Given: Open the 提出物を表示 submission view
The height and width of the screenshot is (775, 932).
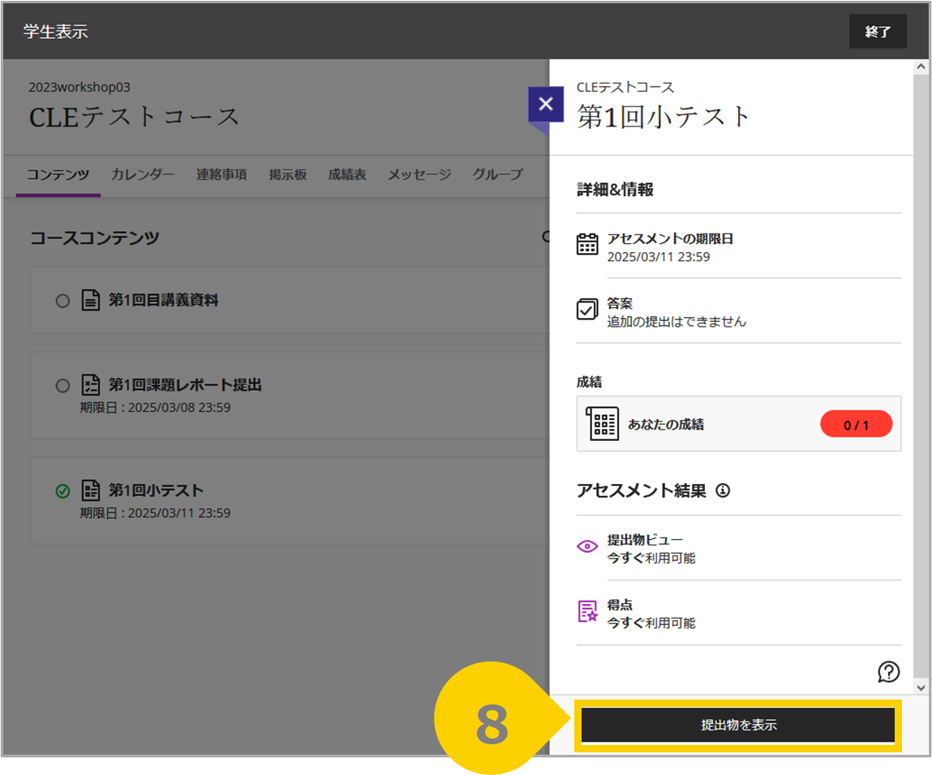Looking at the screenshot, I should tap(737, 725).
